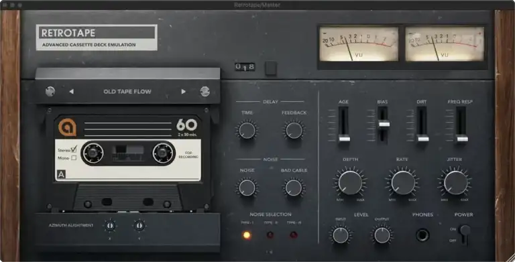Screen dimensions: 515x262
Task: Click the azimuth alignment Y knob
Action: click(139, 226)
